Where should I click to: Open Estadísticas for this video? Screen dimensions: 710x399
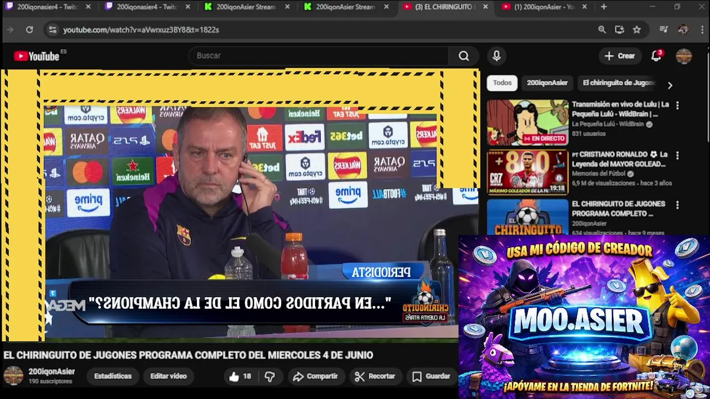click(x=113, y=376)
